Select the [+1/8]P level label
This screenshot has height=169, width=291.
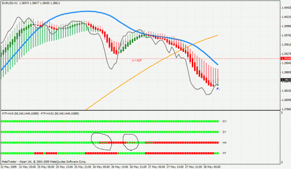point(137,61)
